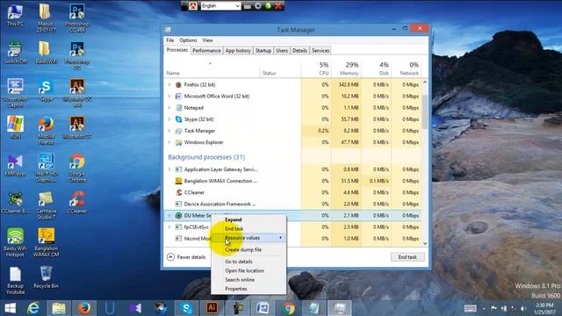This screenshot has height=316, width=562.
Task: Open File Explorer from taskbar
Action: 59,308
